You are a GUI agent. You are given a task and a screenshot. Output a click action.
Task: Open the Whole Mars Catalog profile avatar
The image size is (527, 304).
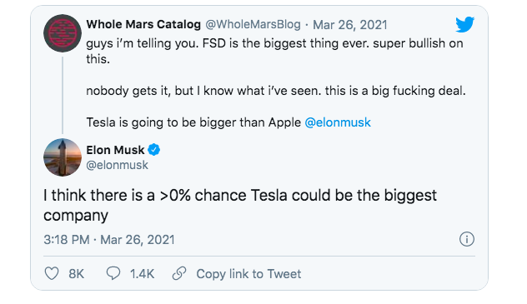[63, 33]
